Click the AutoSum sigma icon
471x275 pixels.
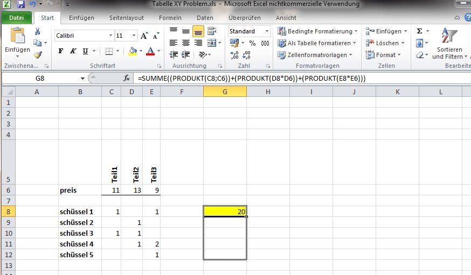pyautogui.click(x=420, y=31)
